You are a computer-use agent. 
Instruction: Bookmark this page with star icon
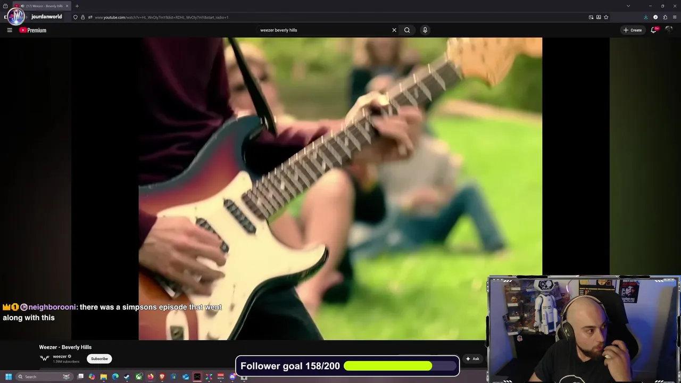click(x=606, y=17)
